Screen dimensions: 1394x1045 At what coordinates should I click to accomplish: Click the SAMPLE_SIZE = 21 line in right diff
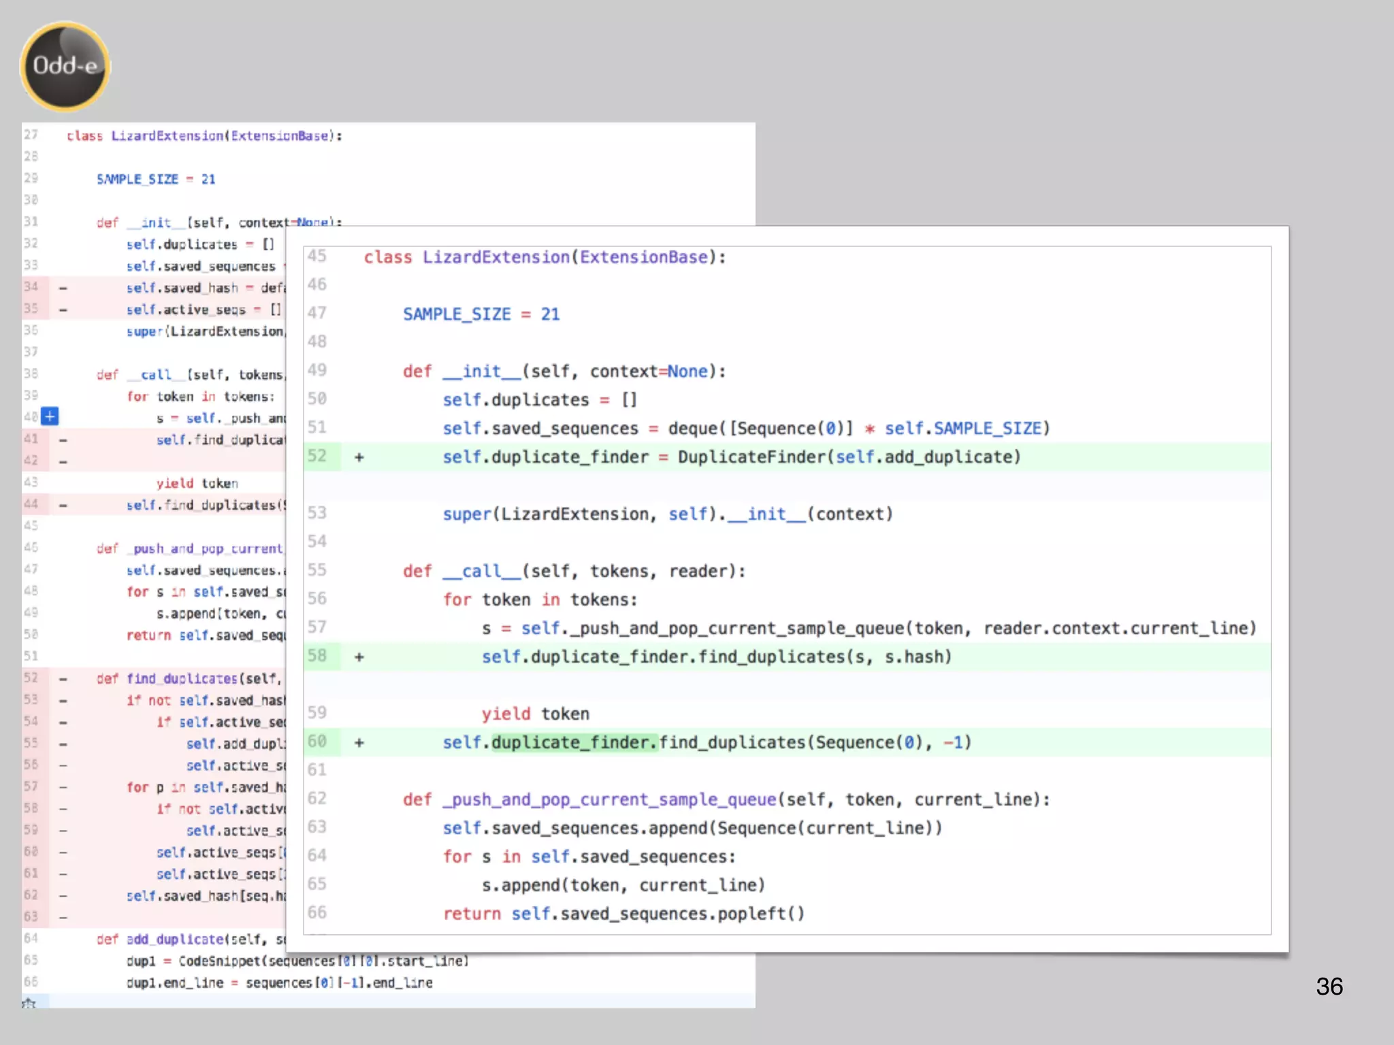coord(481,314)
